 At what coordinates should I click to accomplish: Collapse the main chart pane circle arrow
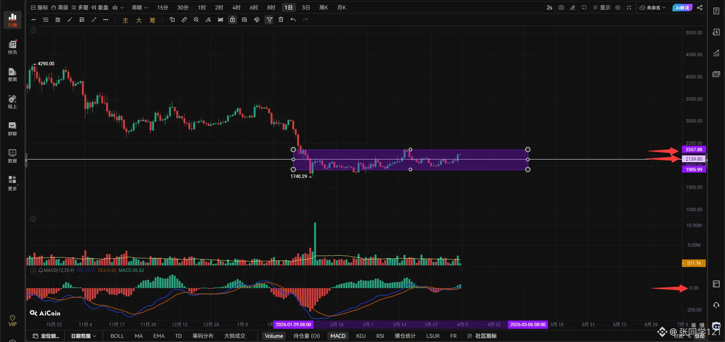[33, 30]
